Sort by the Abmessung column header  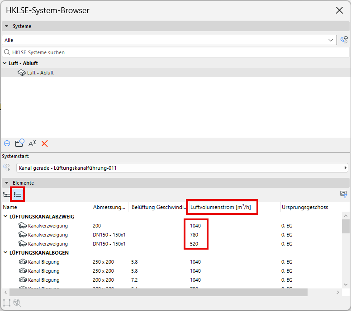point(110,207)
